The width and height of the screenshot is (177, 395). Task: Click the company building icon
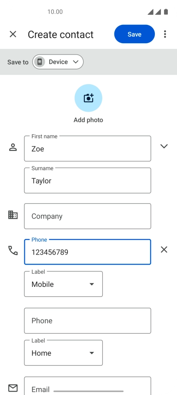coord(13,215)
